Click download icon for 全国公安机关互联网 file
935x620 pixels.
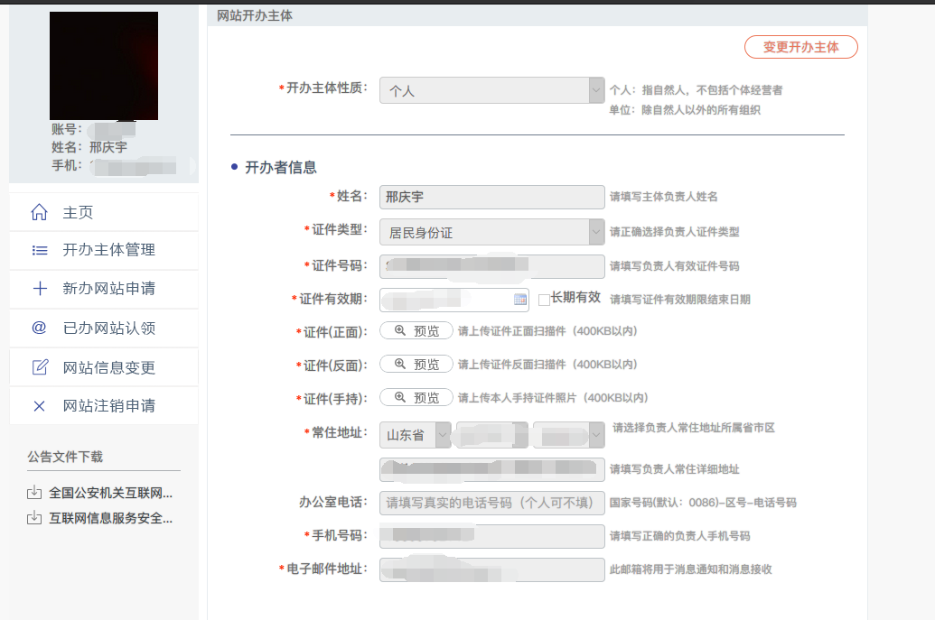(34, 493)
